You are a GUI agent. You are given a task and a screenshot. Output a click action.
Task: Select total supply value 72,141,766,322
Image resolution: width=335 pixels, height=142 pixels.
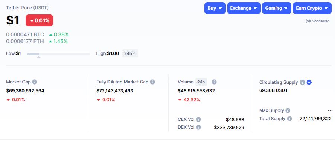[x=316, y=119]
